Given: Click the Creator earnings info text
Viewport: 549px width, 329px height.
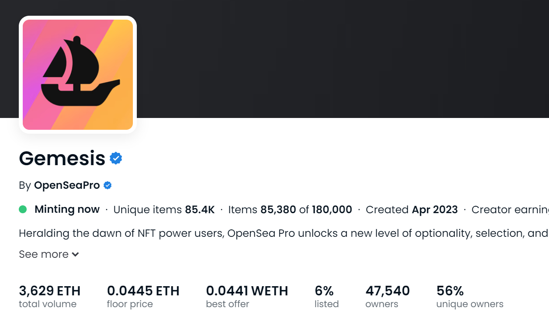Looking at the screenshot, I should [x=510, y=210].
